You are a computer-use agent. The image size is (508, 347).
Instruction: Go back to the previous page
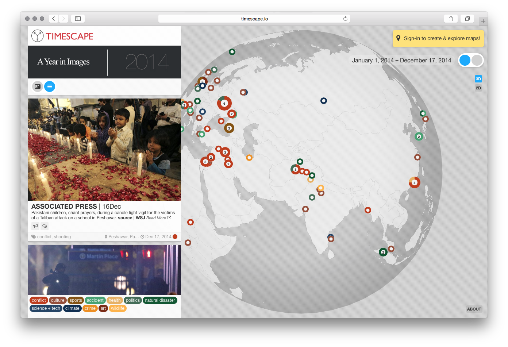point(54,19)
